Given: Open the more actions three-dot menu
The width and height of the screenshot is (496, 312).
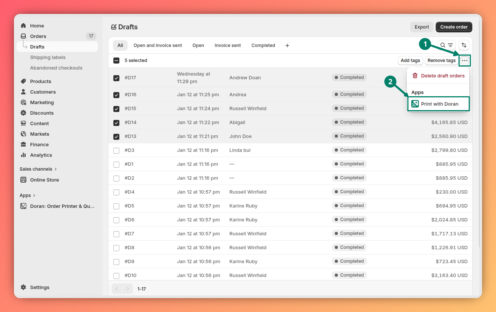Looking at the screenshot, I should pos(465,61).
